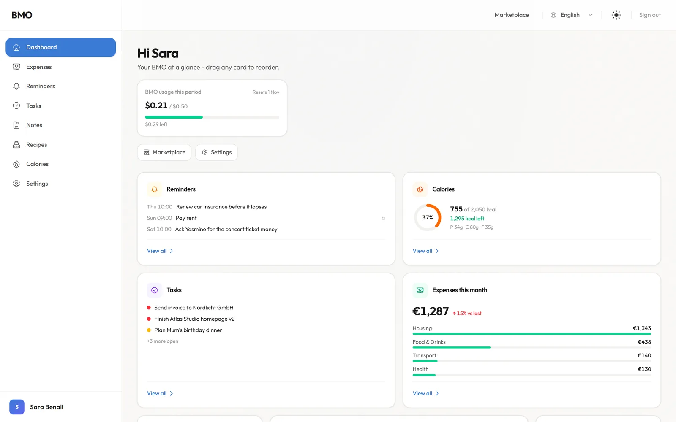This screenshot has height=422, width=676.
Task: Click the Sara Benali avatar badge
Action: coord(17,407)
